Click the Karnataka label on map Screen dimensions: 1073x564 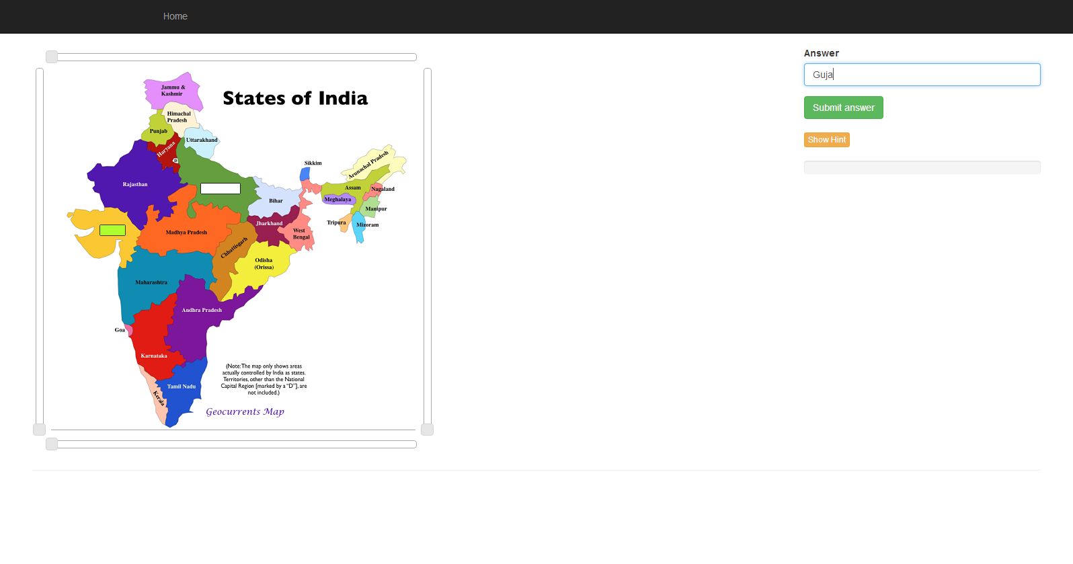[x=154, y=356]
